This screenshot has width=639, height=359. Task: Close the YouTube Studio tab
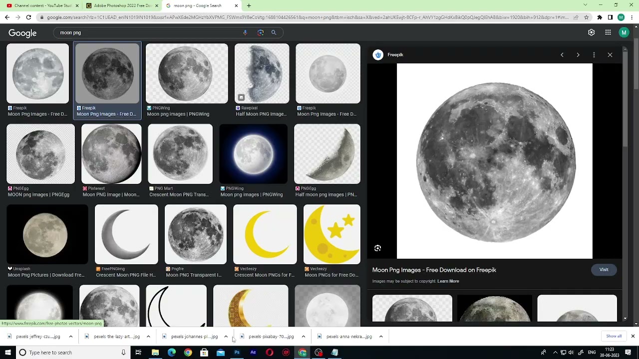pos(77,5)
